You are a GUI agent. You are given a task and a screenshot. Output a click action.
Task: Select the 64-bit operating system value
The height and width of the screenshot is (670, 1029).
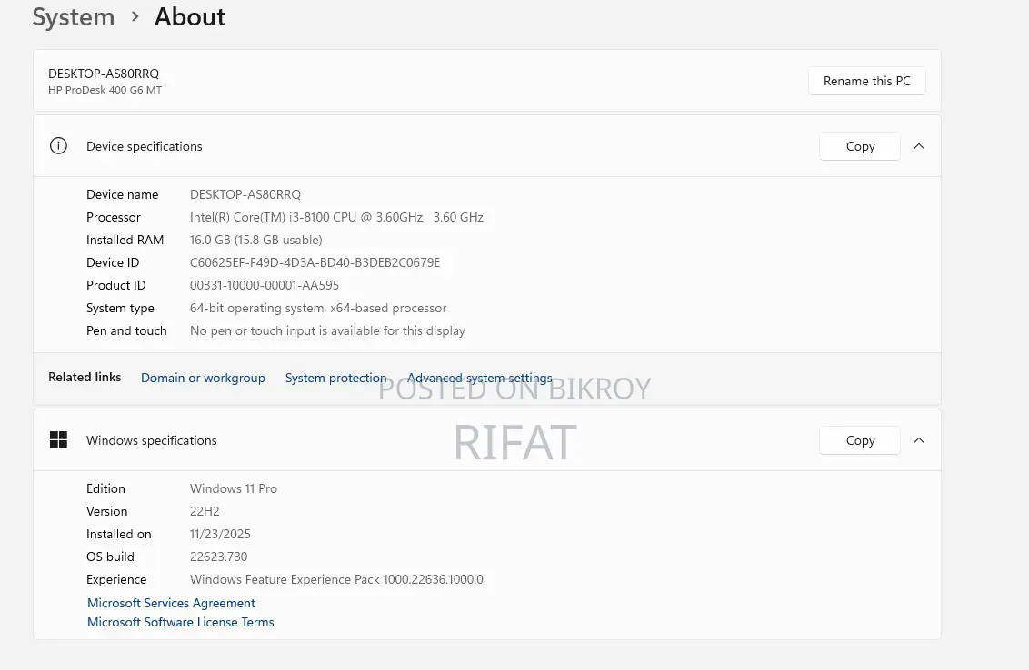[x=318, y=308]
